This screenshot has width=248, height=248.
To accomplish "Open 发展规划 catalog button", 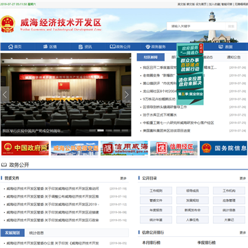I will pos(192,200).
